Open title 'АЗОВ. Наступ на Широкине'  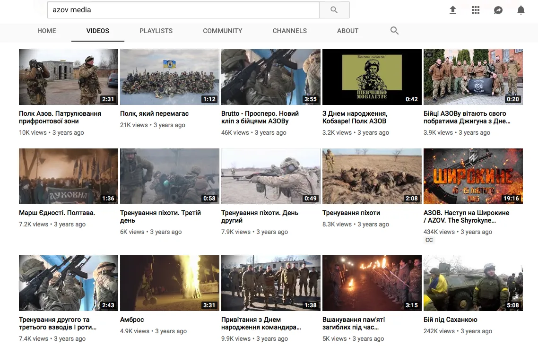[467, 216]
